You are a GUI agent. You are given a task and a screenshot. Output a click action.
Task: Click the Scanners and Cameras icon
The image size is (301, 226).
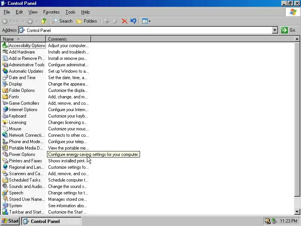coord(5,174)
